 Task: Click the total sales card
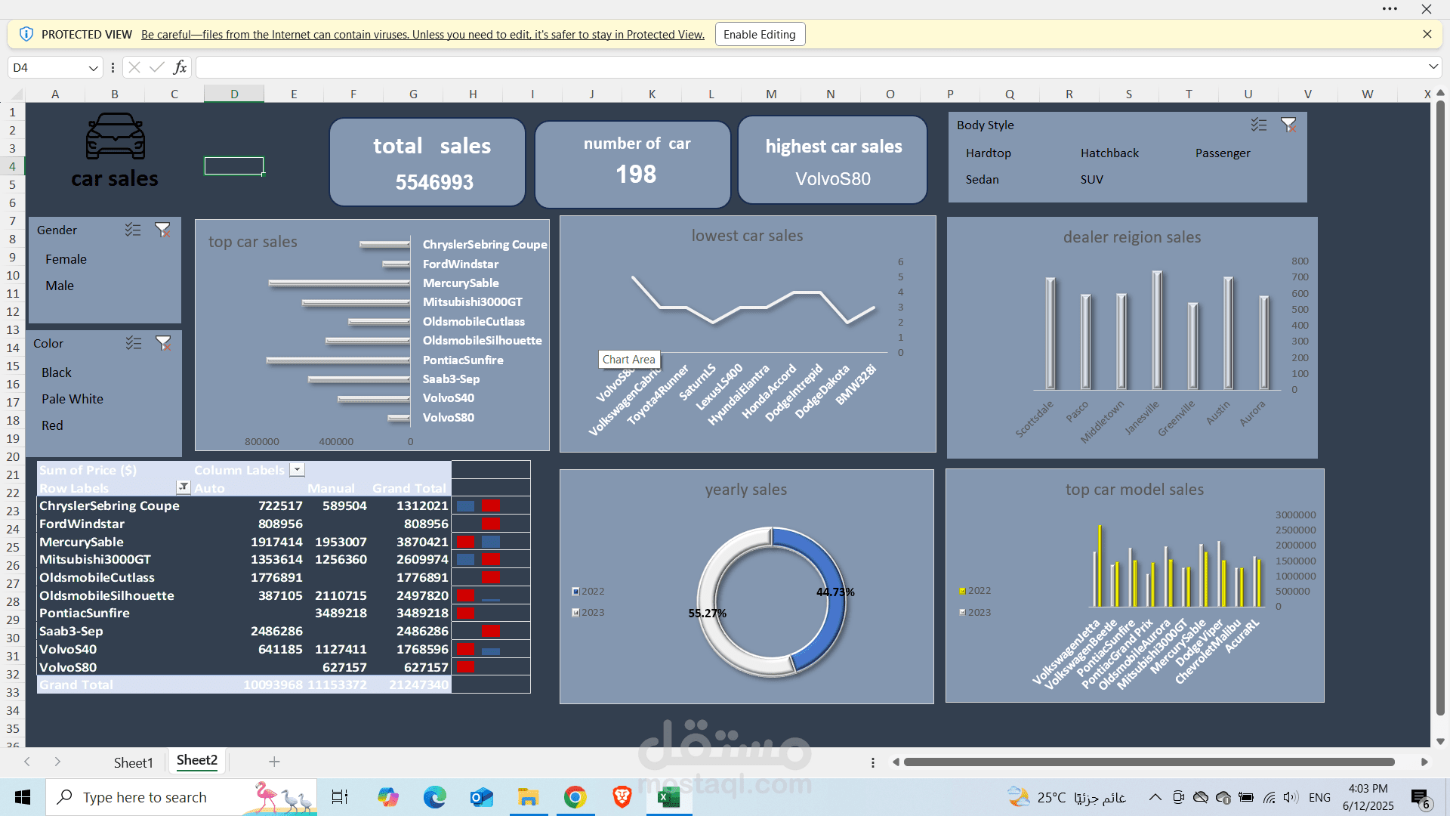pyautogui.click(x=427, y=162)
